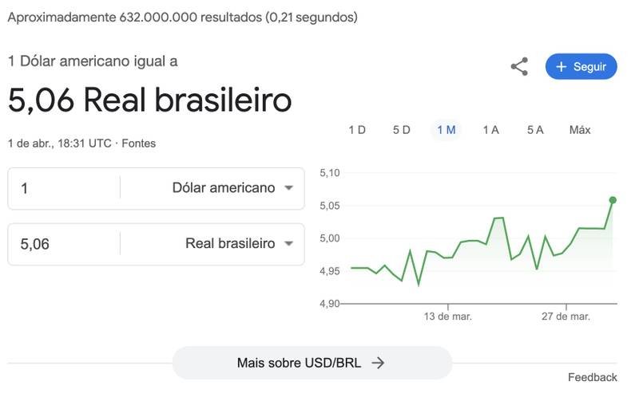This screenshot has width=639, height=405.
Task: Click the arrow icon beside USD/BRL
Action: 379,363
